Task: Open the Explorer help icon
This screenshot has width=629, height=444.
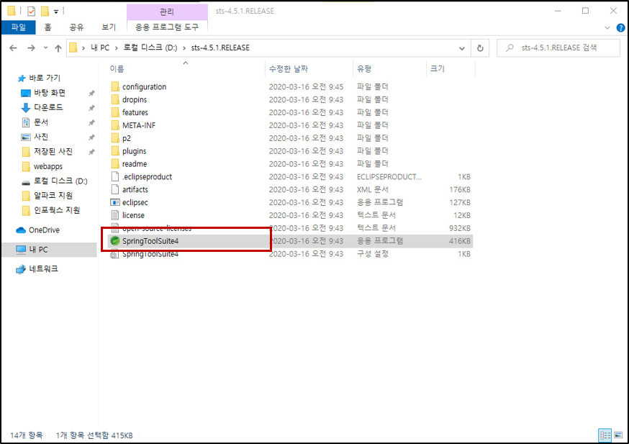Action: [620, 27]
